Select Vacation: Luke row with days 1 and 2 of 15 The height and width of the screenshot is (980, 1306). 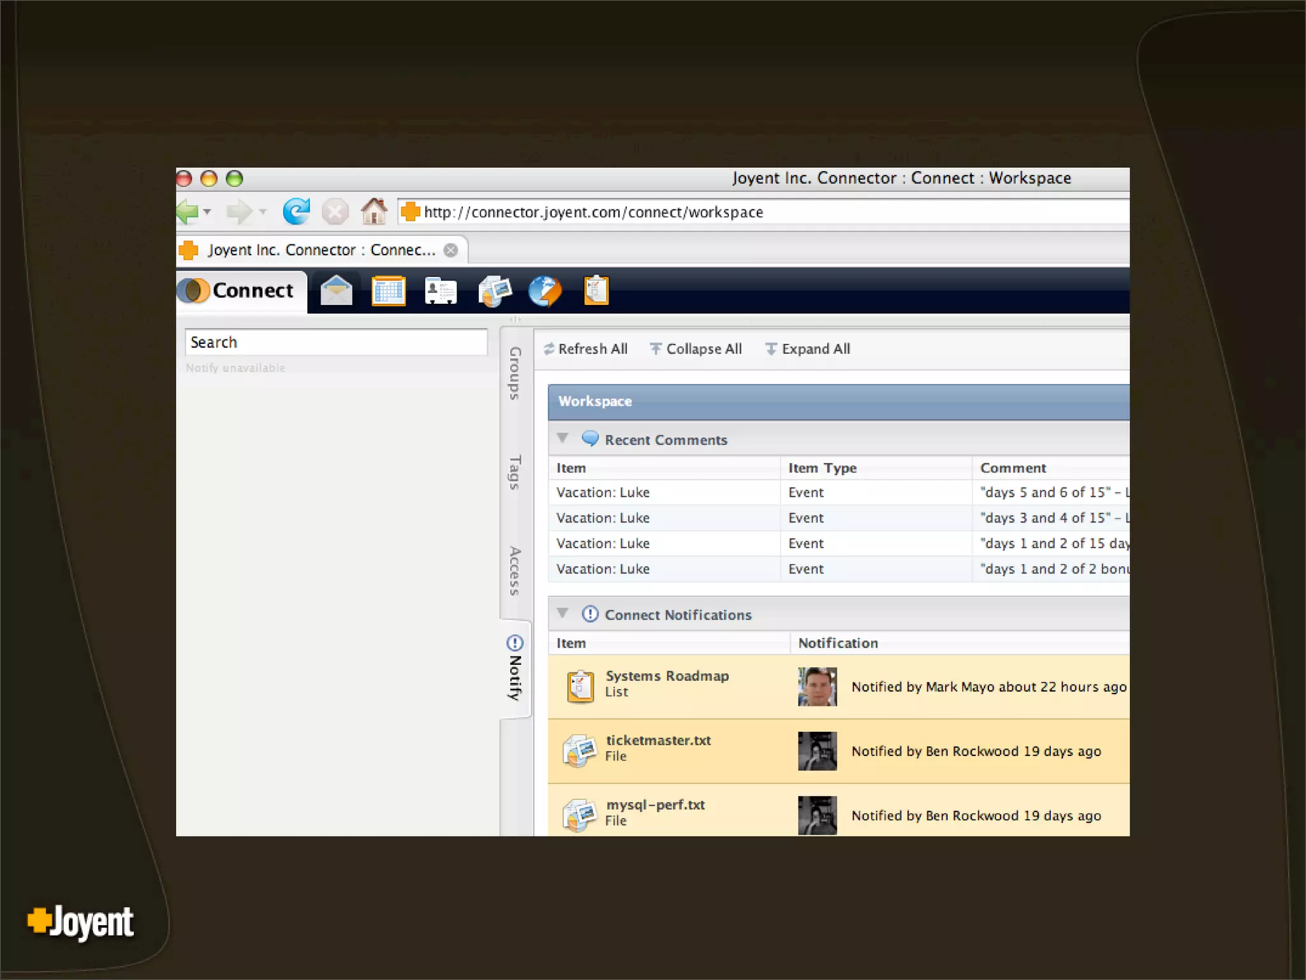[839, 544]
